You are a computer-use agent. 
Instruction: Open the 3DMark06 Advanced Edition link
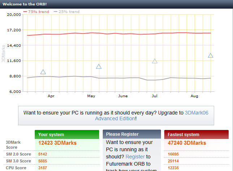152,116
